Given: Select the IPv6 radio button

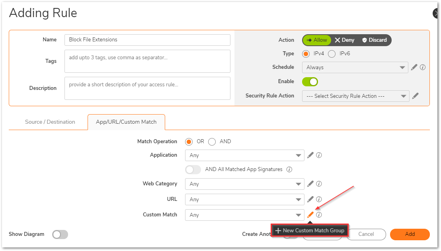Looking at the screenshot, I should [332, 54].
